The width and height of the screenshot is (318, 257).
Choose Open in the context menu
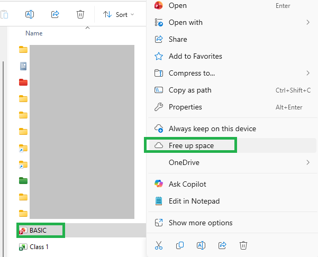(x=232, y=6)
